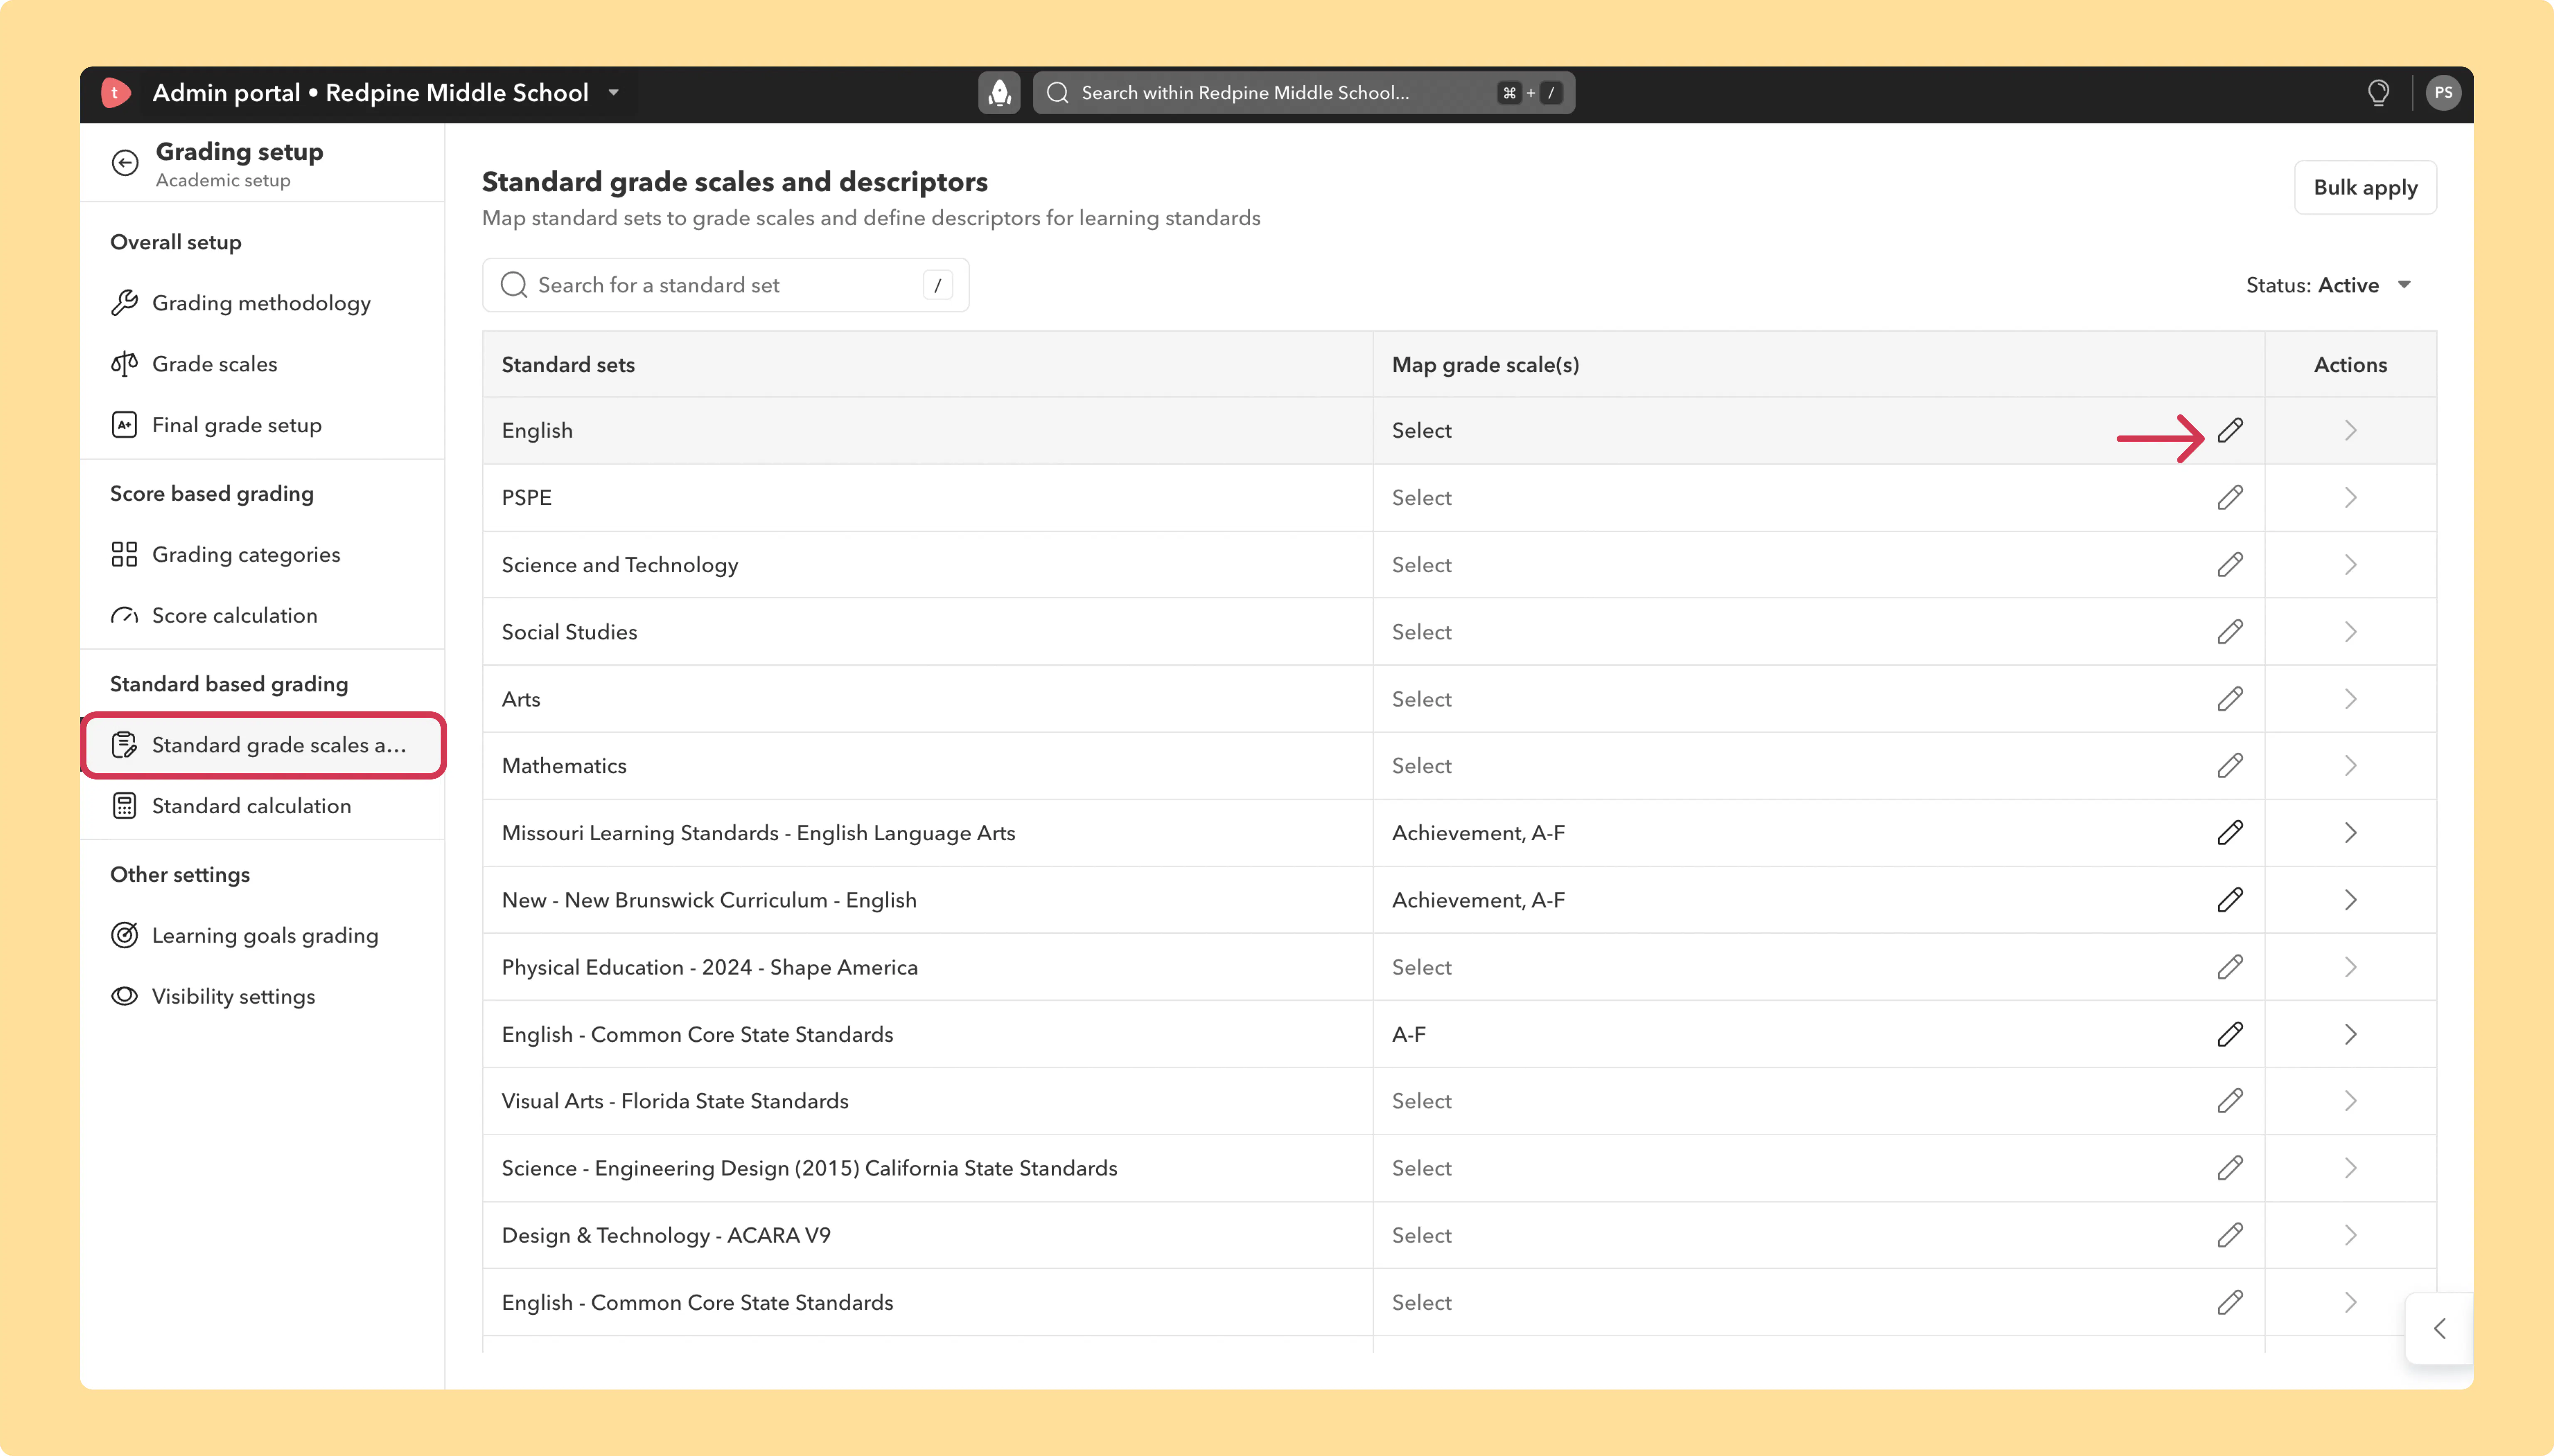
Task: Click the red Toddle logo icon
Action: coord(116,93)
